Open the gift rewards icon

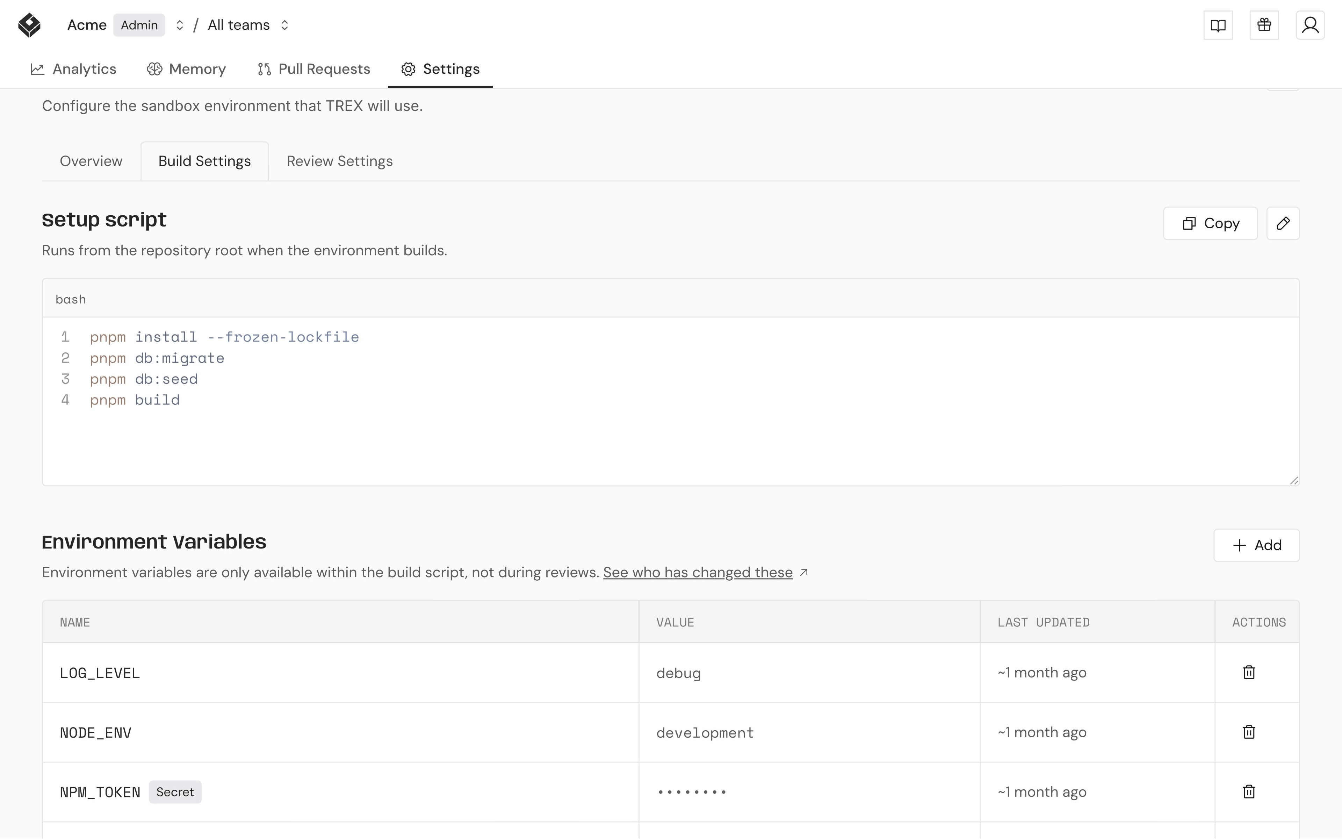[x=1264, y=26]
